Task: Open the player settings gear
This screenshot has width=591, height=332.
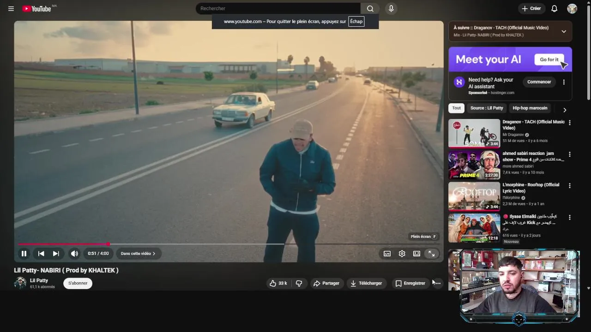Action: 402,254
